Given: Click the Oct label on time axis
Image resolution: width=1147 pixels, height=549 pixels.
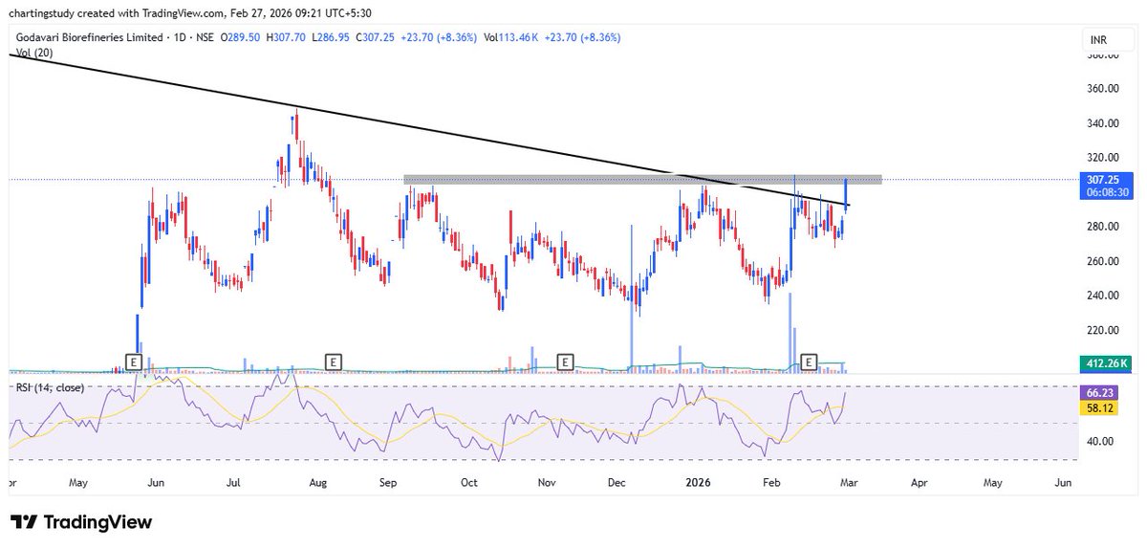Looking at the screenshot, I should point(468,484).
